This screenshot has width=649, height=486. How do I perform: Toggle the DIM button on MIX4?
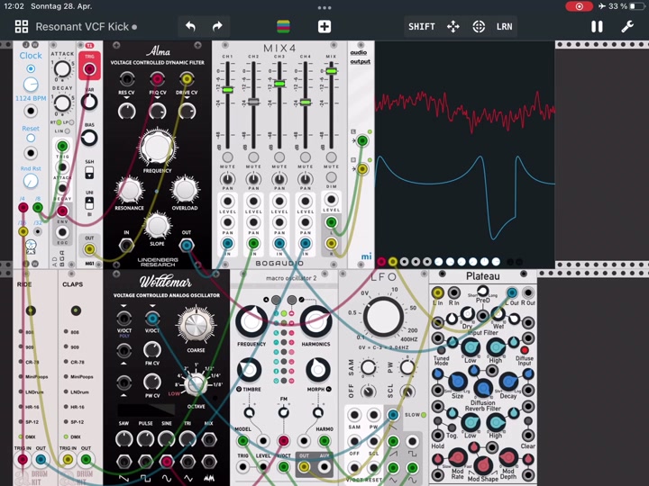tap(331, 177)
